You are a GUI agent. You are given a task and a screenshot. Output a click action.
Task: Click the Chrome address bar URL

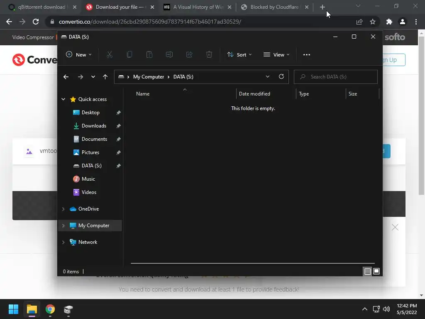pyautogui.click(x=150, y=22)
